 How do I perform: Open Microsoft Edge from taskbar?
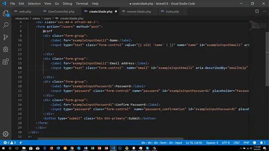tap(45, 148)
